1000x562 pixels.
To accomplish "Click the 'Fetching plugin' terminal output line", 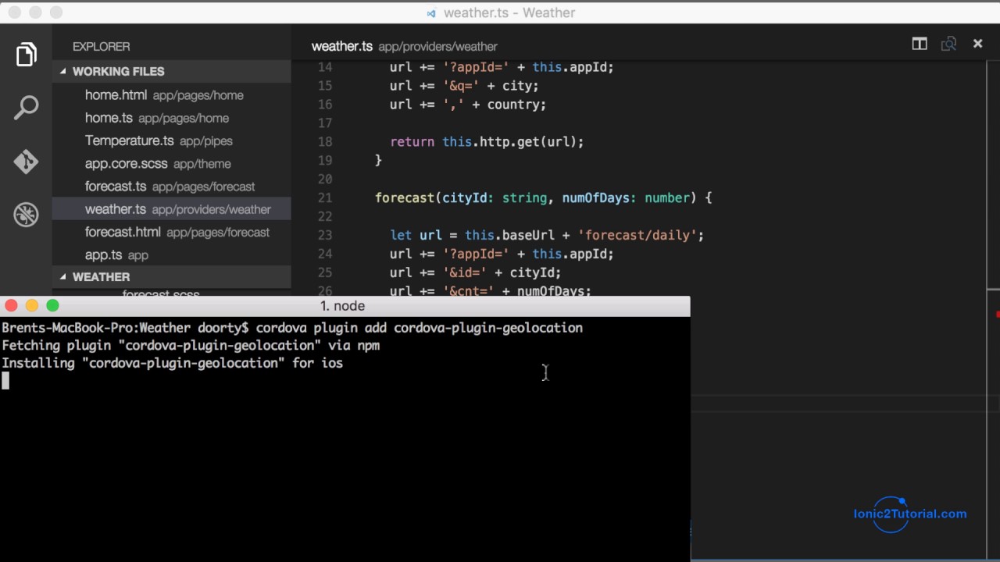I will [x=191, y=345].
